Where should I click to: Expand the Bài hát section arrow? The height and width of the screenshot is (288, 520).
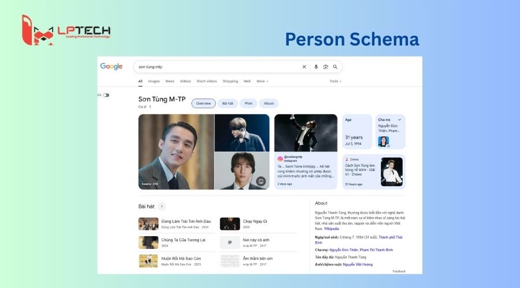tap(162, 206)
